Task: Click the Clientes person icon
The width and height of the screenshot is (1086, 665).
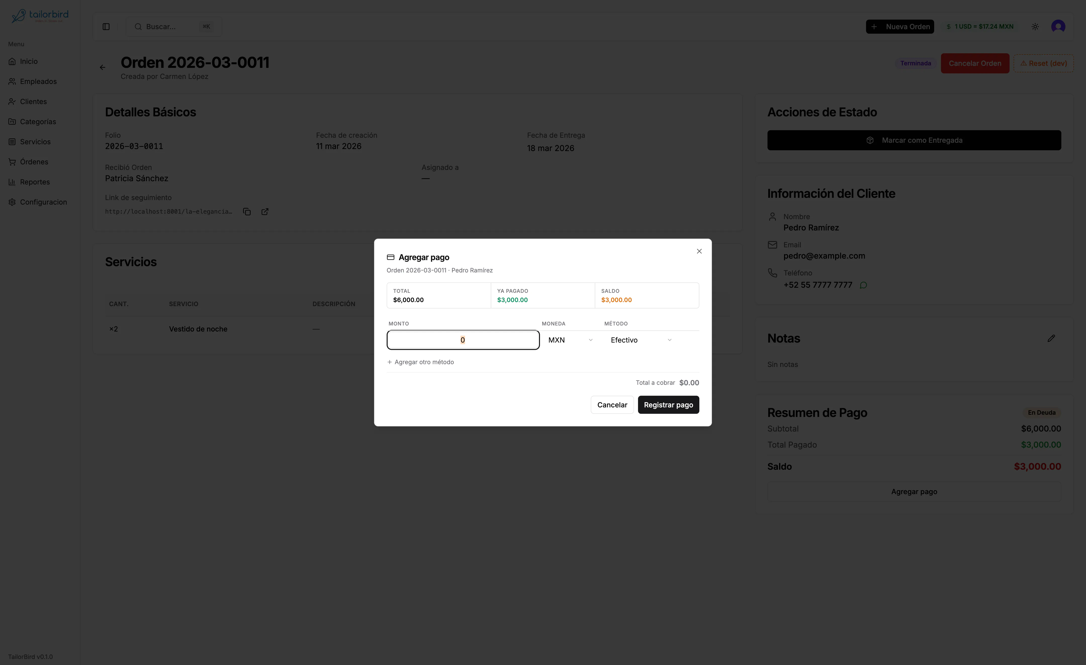Action: (12, 101)
